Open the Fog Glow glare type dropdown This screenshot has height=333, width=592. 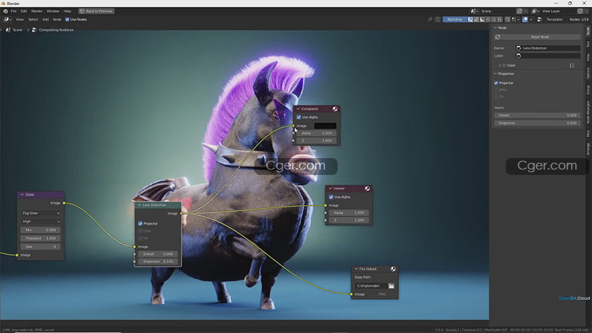tap(41, 213)
